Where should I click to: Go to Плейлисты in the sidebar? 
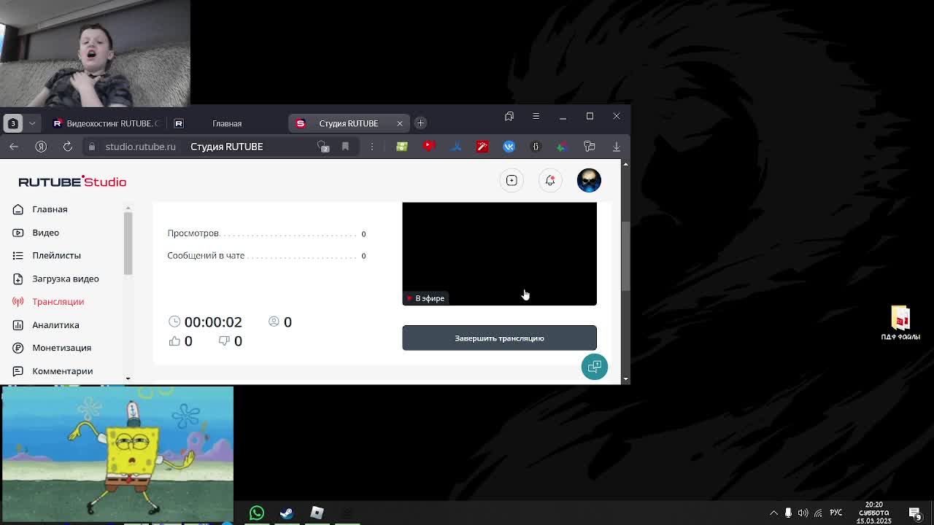coord(56,255)
